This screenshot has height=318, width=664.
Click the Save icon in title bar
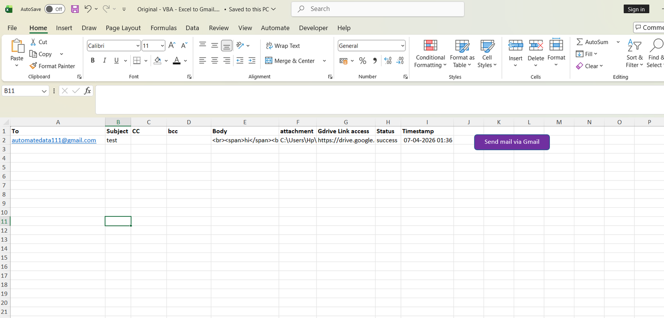point(75,9)
